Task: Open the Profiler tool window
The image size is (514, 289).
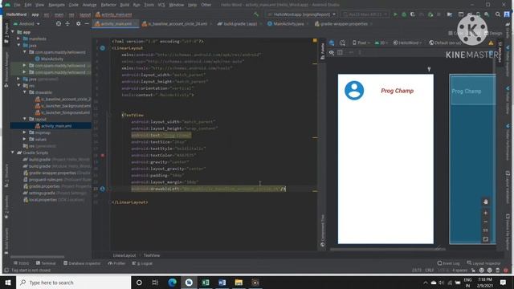Action: coord(116,263)
